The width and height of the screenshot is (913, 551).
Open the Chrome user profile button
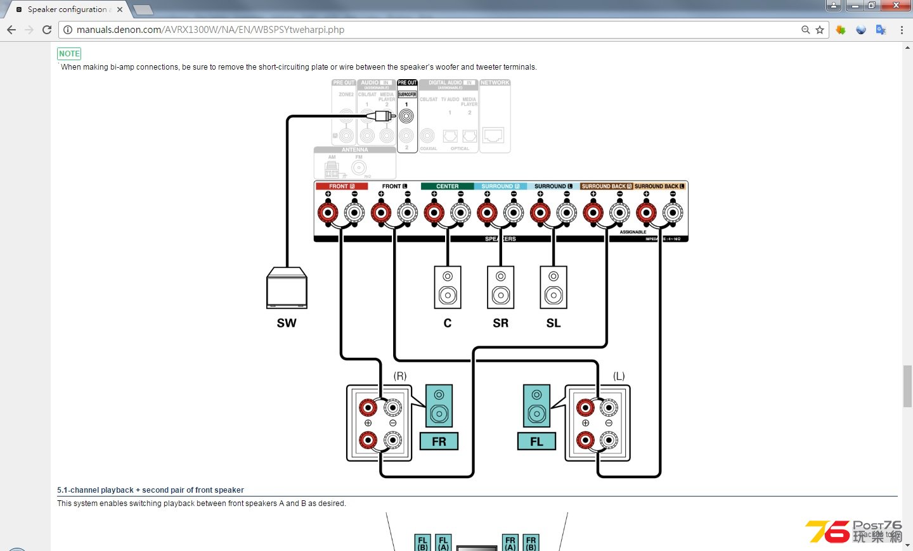pyautogui.click(x=834, y=6)
